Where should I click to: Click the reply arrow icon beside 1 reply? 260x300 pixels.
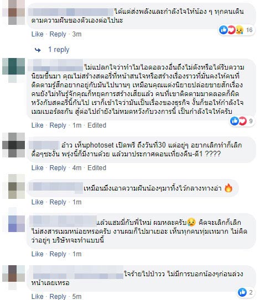coord(38,50)
